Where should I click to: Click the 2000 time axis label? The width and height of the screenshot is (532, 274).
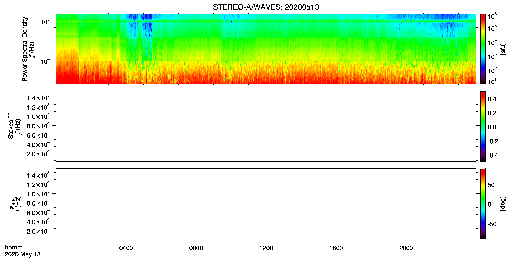406,248
